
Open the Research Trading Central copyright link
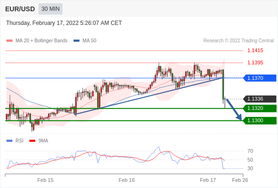pos(238,41)
